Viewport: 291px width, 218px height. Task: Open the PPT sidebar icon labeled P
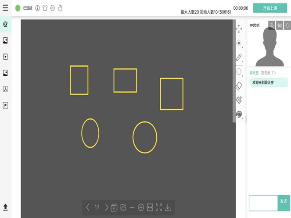pos(5,105)
